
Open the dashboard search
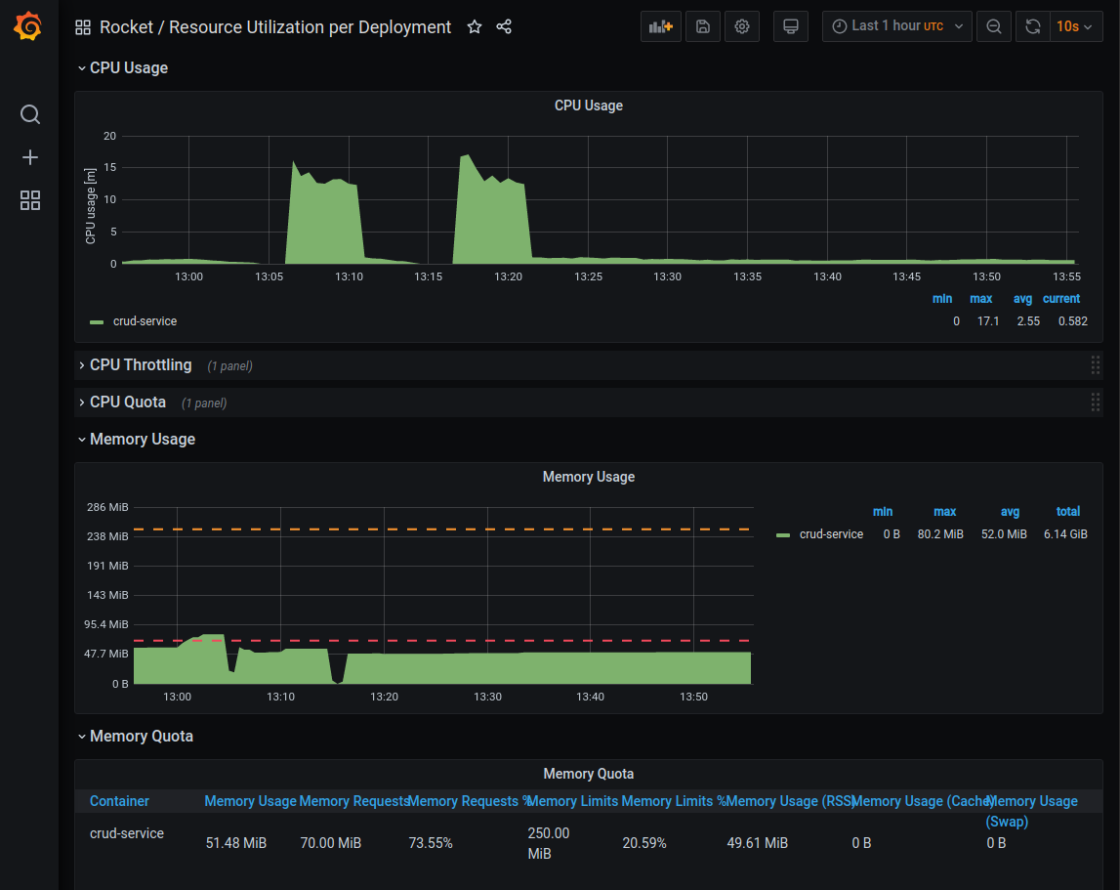pos(29,114)
